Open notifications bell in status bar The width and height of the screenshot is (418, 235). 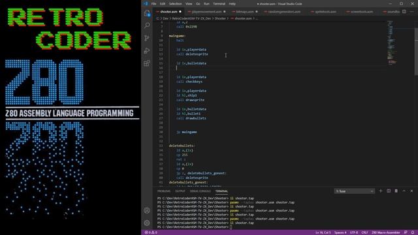[413, 232]
